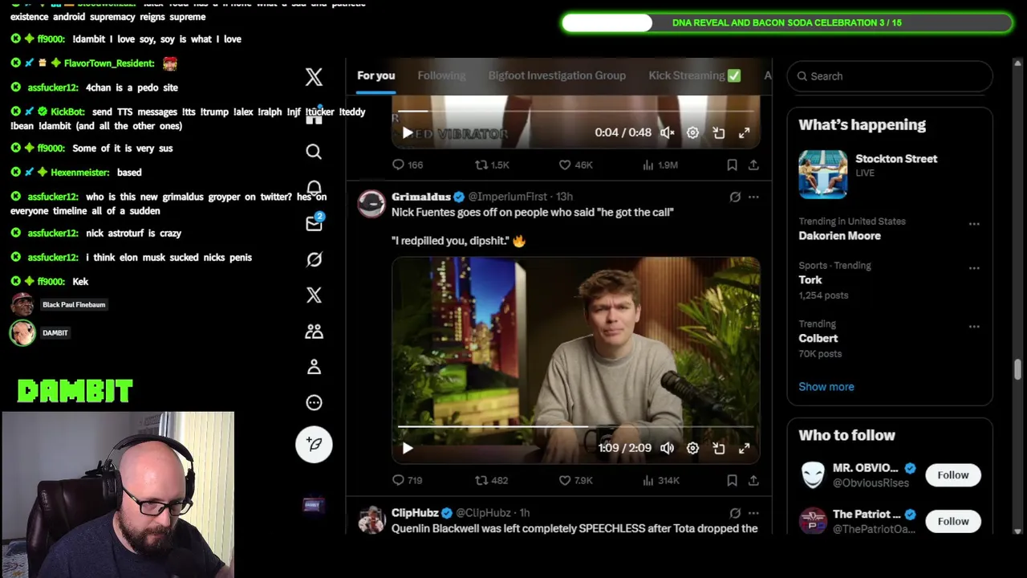Open More circle menu in sidebar

pyautogui.click(x=314, y=402)
